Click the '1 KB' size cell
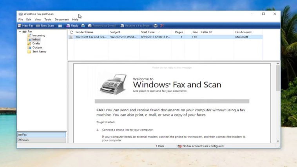This screenshot has height=167, width=297. pos(194,37)
